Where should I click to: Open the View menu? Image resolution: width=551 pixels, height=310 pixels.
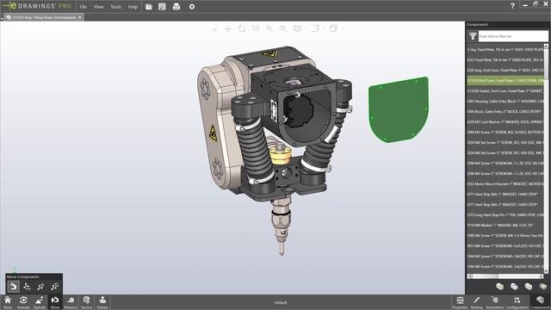click(x=98, y=7)
